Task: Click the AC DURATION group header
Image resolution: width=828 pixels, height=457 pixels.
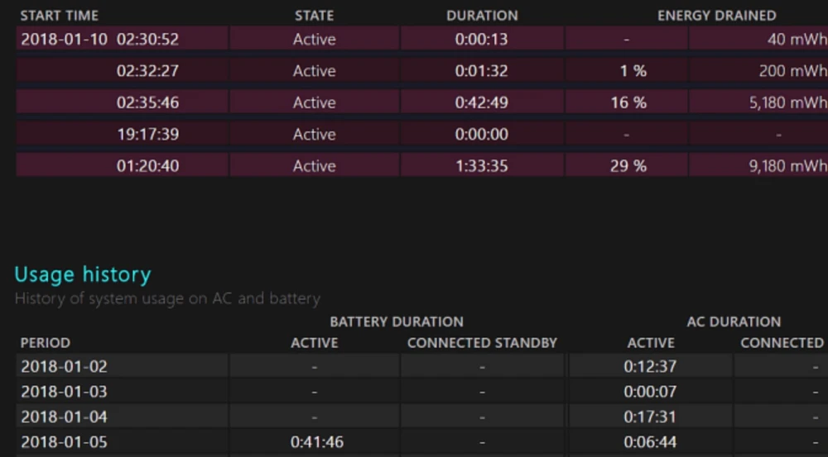Action: click(x=734, y=321)
